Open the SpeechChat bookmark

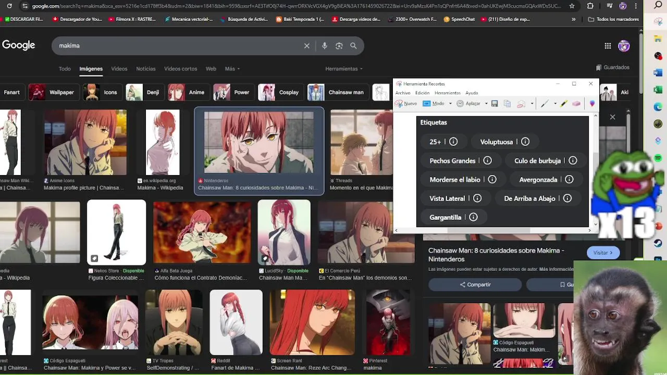459,19
